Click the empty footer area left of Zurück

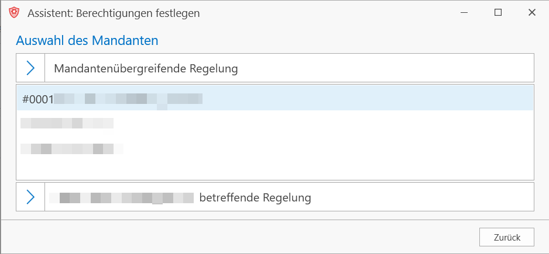coord(238,237)
